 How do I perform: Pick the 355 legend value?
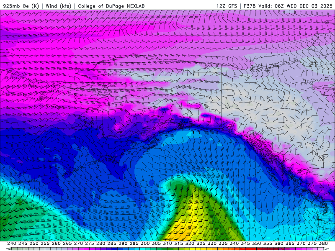tap(268, 243)
